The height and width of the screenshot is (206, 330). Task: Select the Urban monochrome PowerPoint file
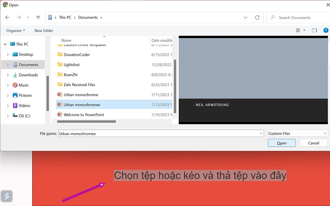(81, 95)
